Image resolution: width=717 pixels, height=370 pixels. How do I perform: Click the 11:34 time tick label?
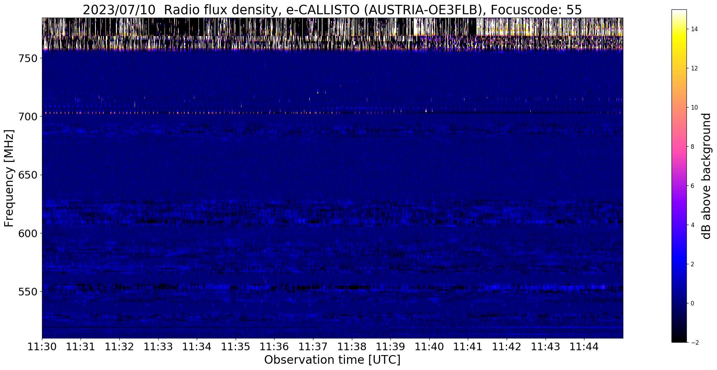pos(197,347)
